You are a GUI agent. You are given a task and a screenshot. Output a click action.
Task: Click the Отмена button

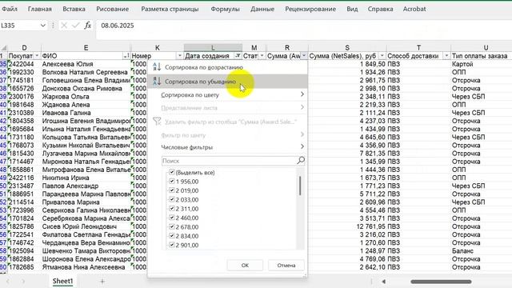(x=286, y=265)
